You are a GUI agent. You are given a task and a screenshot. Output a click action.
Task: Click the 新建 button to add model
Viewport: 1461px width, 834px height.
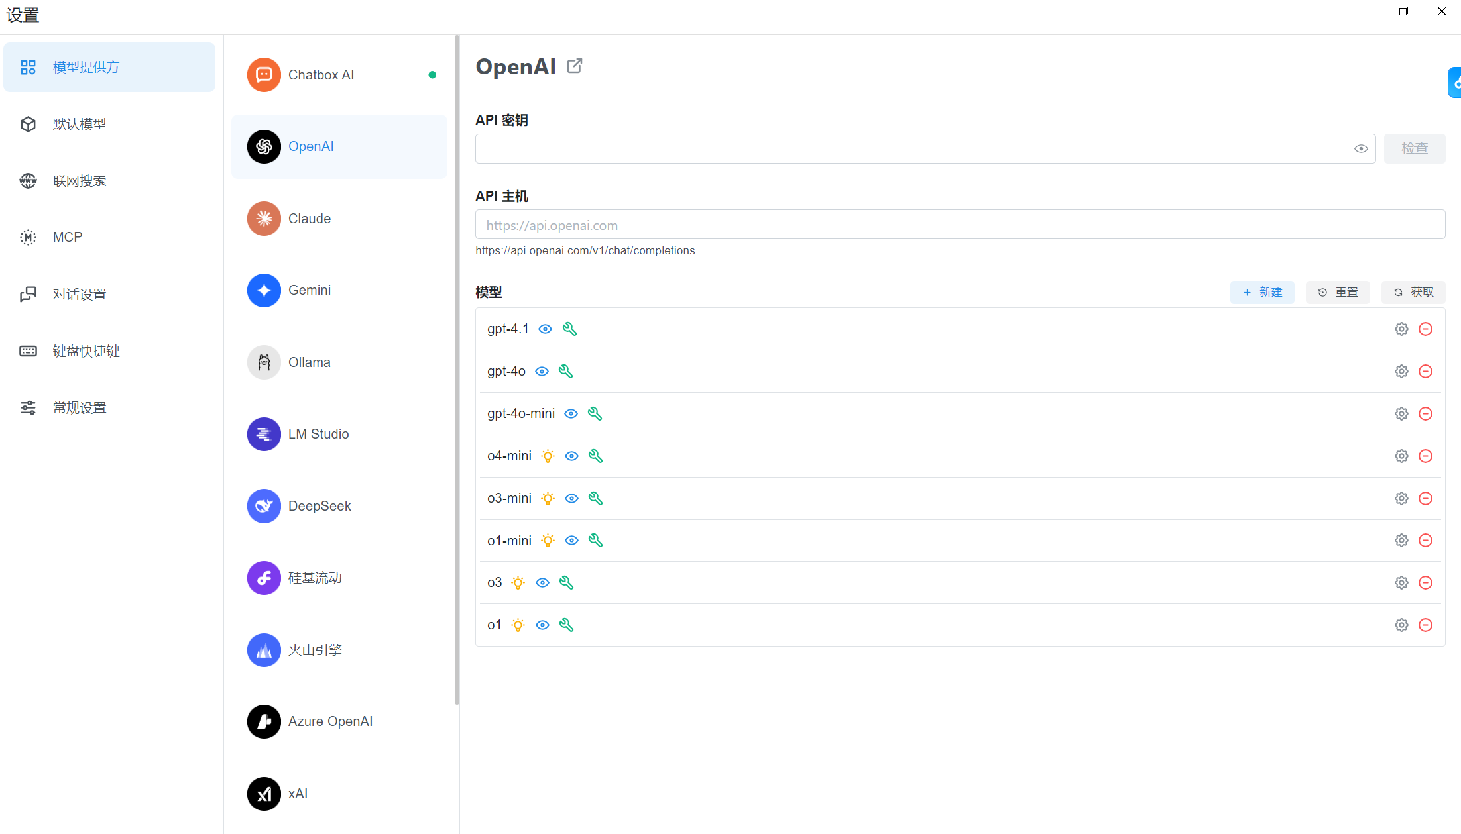pyautogui.click(x=1262, y=292)
